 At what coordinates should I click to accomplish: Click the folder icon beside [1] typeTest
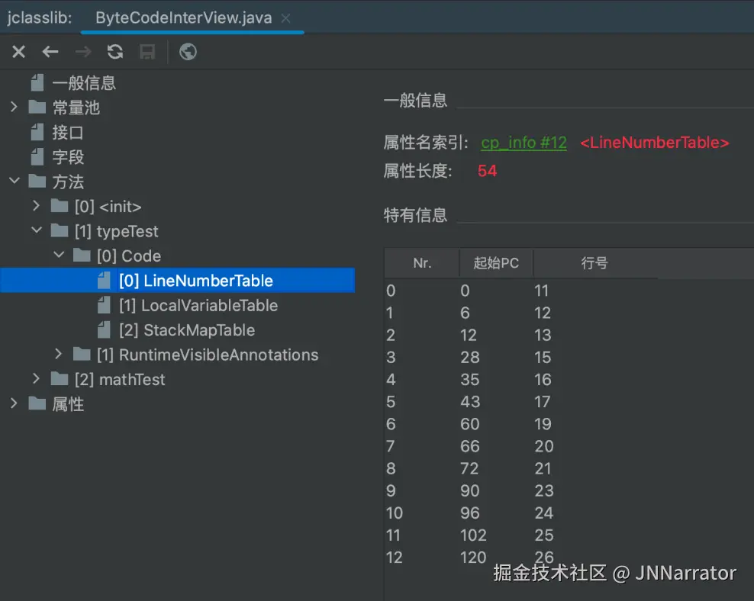point(60,230)
